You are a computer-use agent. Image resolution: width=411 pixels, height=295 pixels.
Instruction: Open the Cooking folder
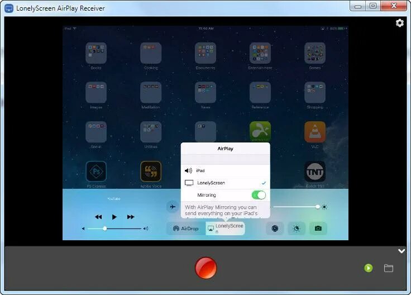tap(151, 53)
